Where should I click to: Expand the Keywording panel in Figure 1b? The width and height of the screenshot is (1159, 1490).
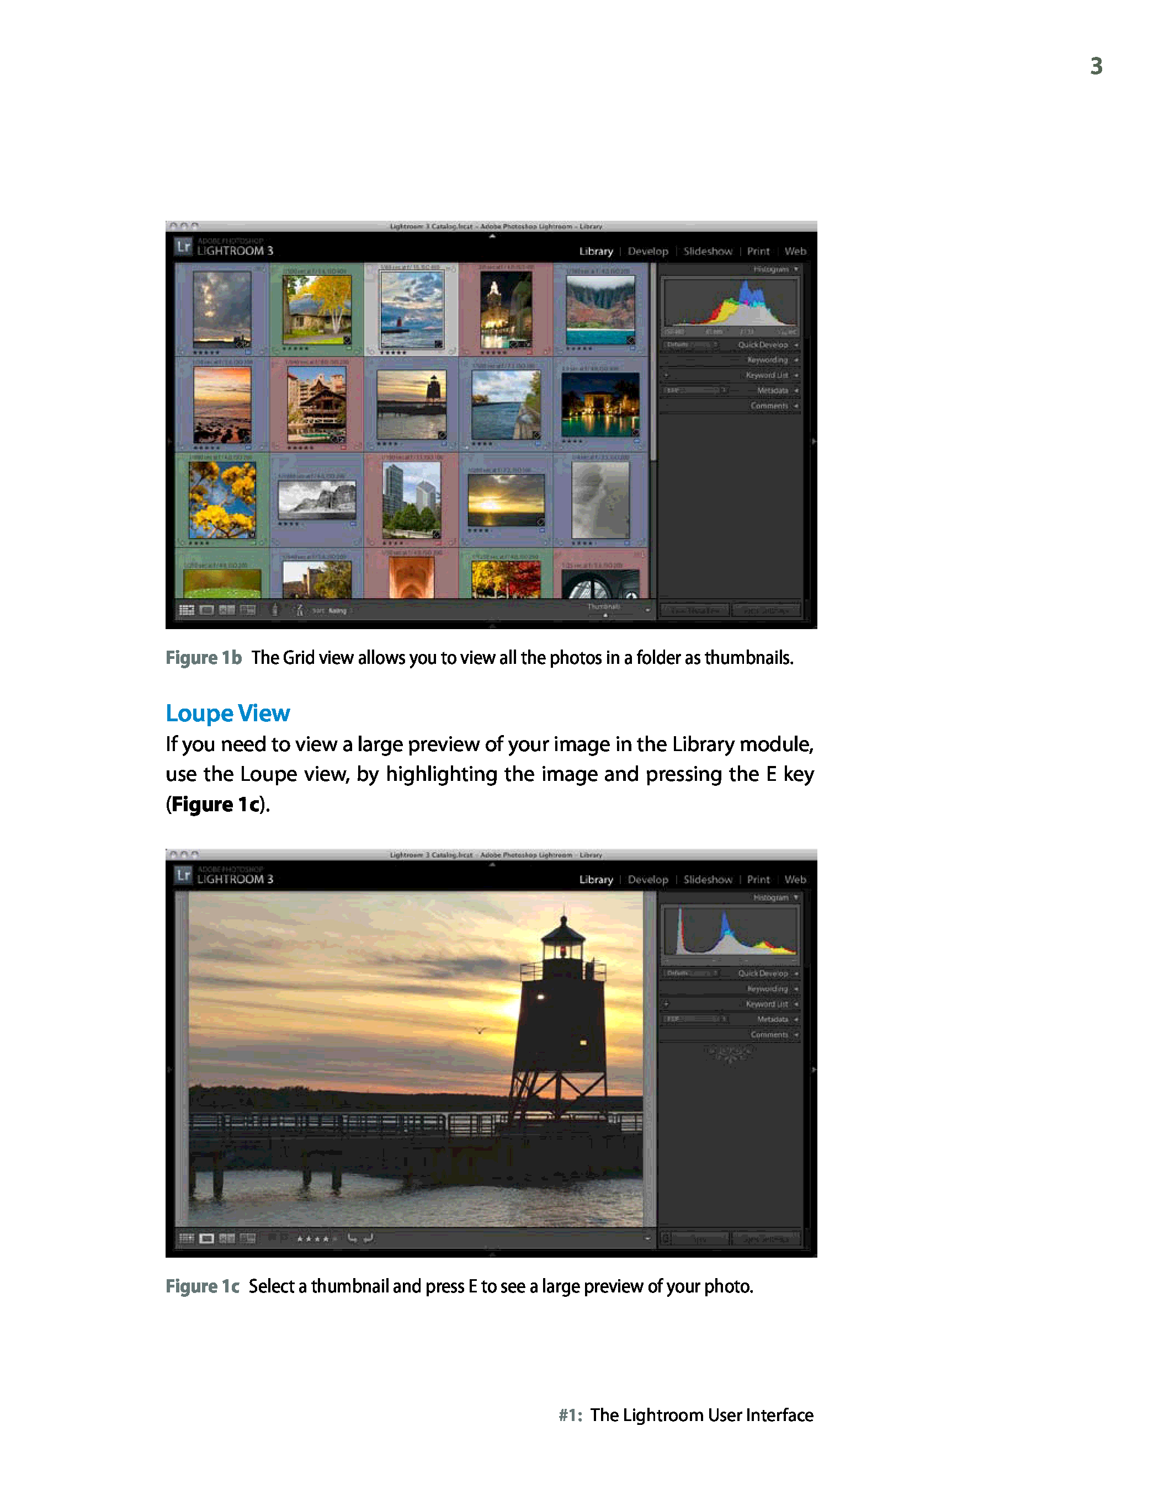click(771, 360)
